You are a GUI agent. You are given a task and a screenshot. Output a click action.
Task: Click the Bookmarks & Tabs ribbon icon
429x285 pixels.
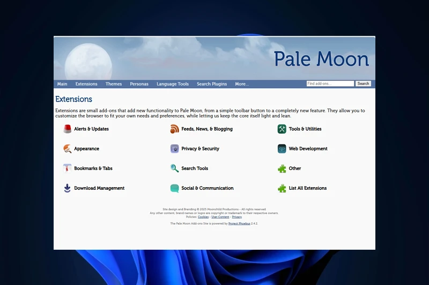[x=68, y=168]
